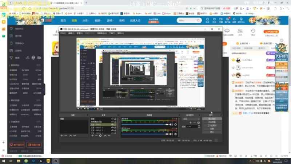Viewport: 291px width, 164px height.
Task: Open microphone/Aux settings gear
Action: click(176, 134)
